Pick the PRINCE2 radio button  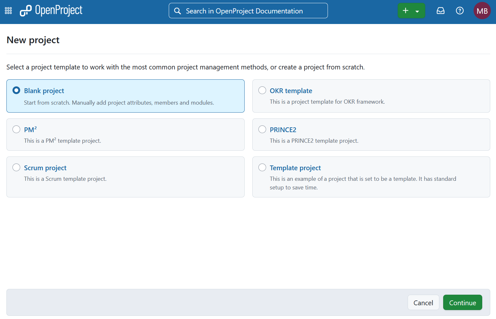coord(262,129)
